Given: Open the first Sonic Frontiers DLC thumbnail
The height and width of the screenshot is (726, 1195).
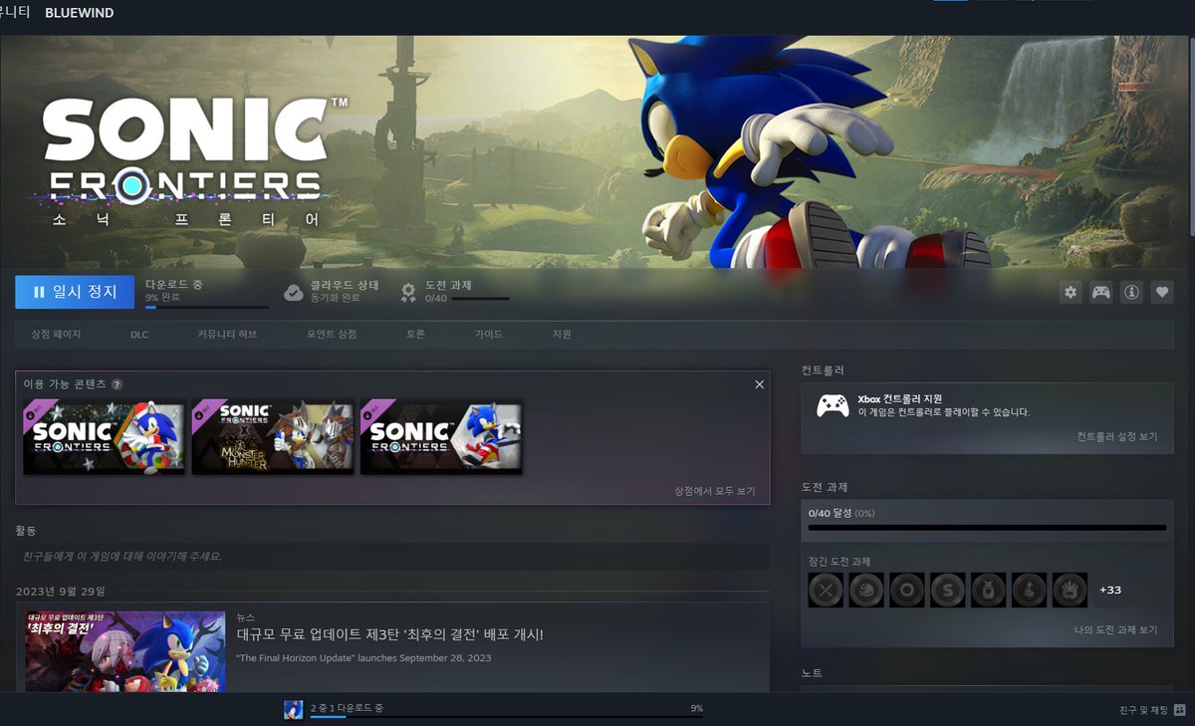Looking at the screenshot, I should [x=105, y=437].
